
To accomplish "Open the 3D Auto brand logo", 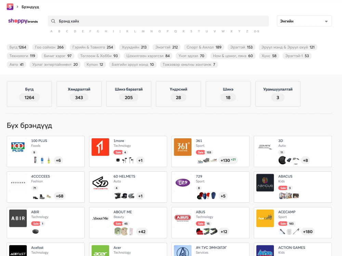I will coord(265,147).
